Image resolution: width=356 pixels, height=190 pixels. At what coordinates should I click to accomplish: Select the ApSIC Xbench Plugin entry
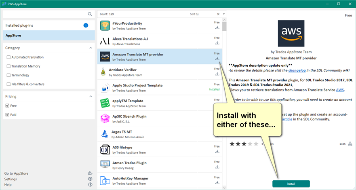[x=160, y=118]
